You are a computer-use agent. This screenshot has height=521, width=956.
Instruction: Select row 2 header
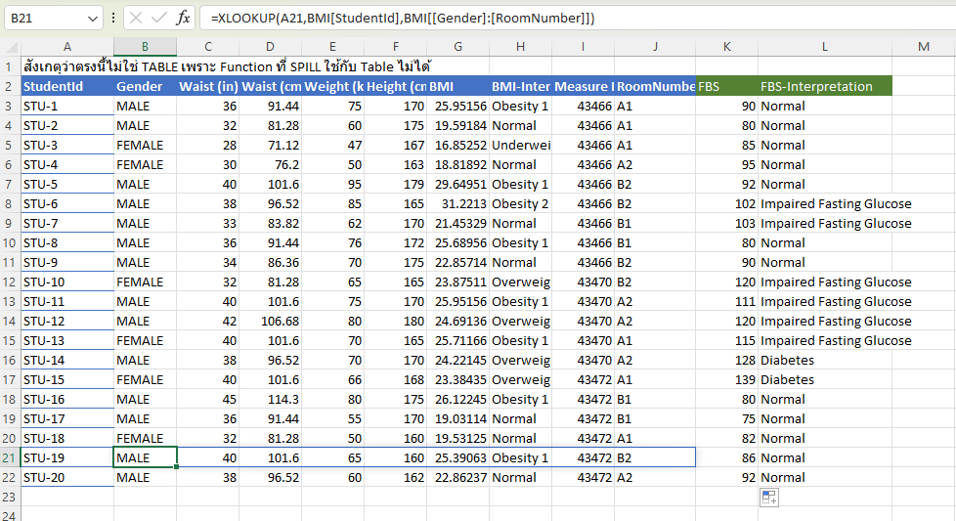[x=9, y=87]
